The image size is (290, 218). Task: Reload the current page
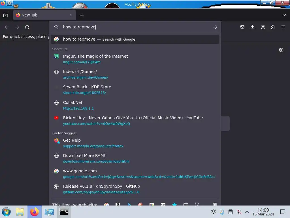pos(27,27)
